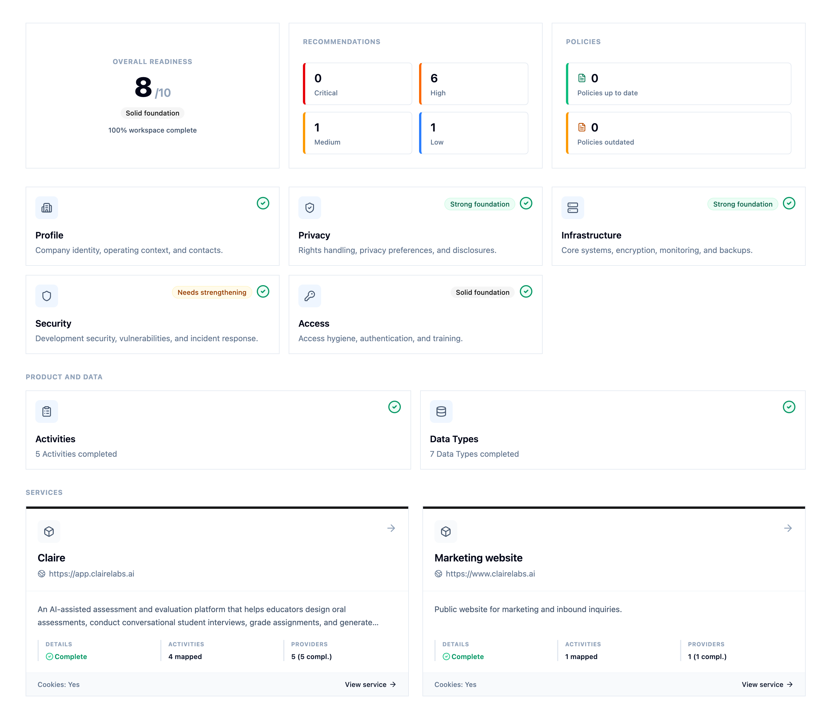The width and height of the screenshot is (829, 708).
Task: Click the Strong foundation badge on Privacy
Action: 480,204
